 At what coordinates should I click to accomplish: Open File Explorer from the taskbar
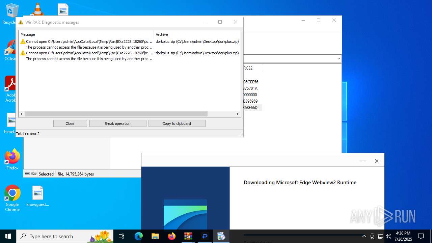155,236
